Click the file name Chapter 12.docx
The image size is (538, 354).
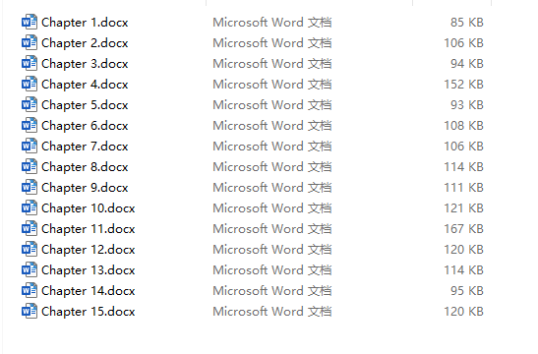pyautogui.click(x=89, y=250)
